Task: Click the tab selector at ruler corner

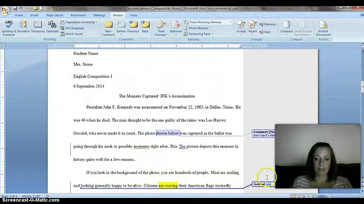Action: tap(3, 46)
